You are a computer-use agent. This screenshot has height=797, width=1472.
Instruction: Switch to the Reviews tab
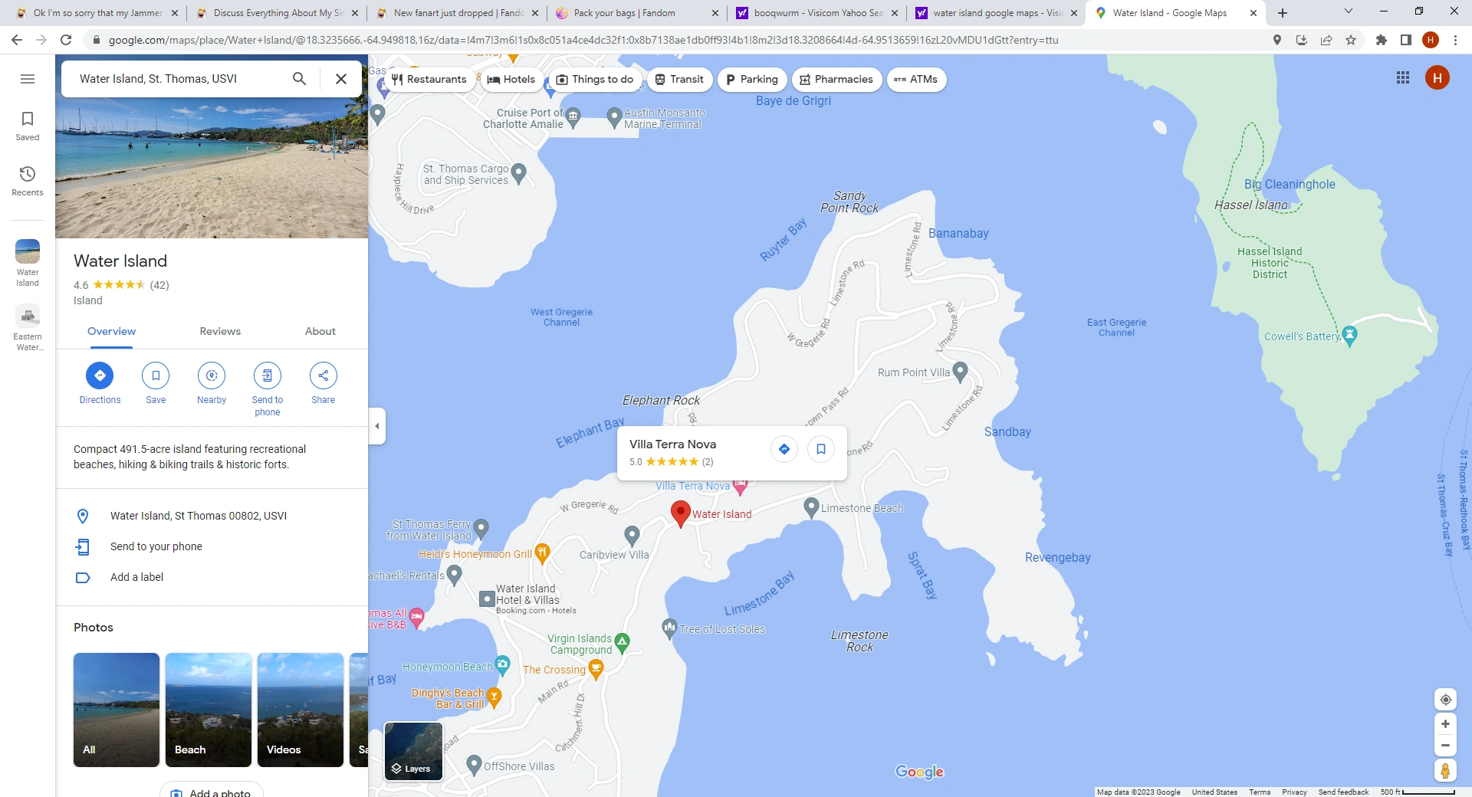219,331
